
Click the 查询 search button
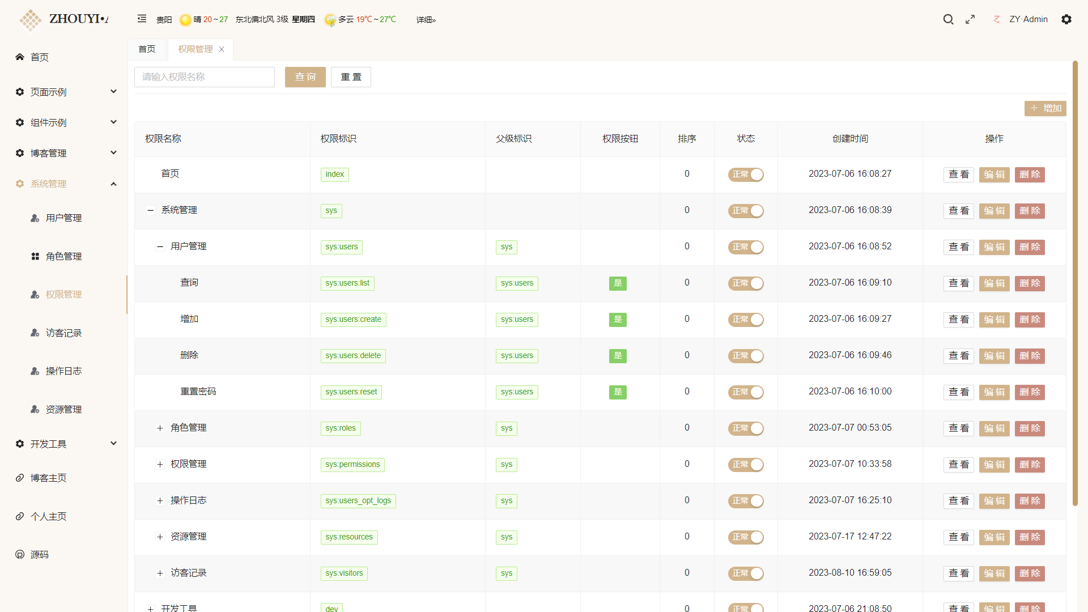tap(305, 77)
